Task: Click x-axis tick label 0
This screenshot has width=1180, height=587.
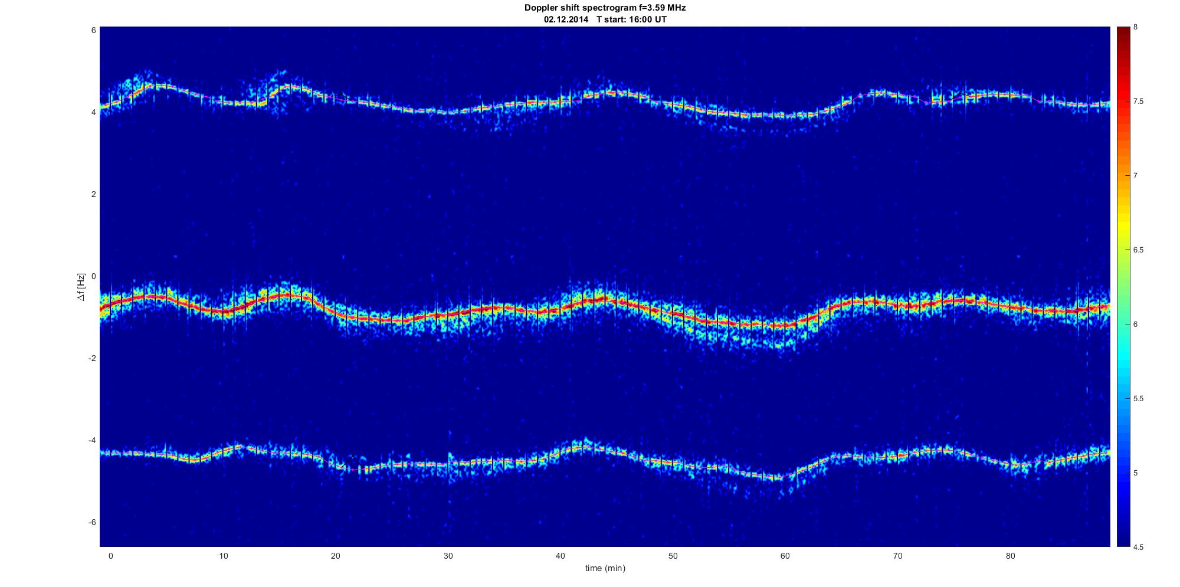Action: tap(110, 556)
